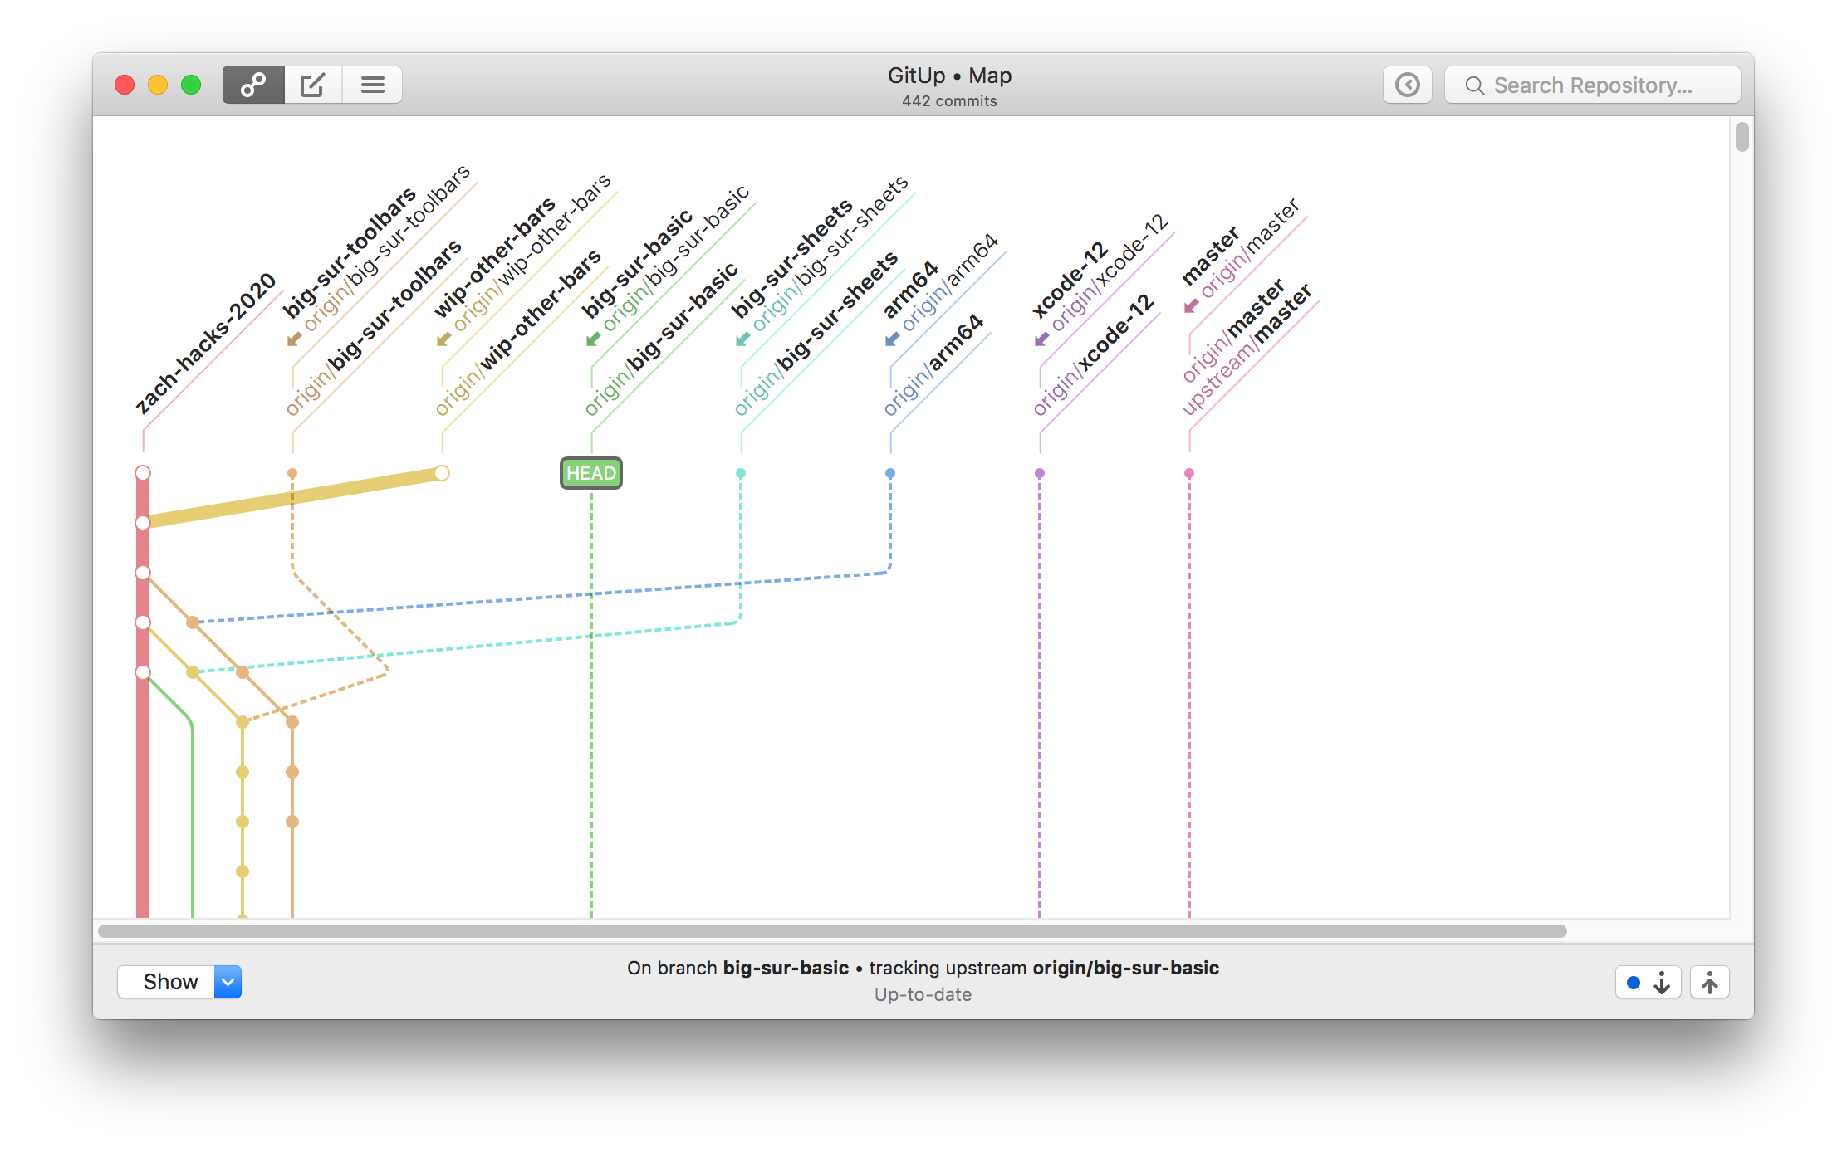Click the horizontal scrollbar at the bottom
1847x1152 pixels.
[830, 931]
